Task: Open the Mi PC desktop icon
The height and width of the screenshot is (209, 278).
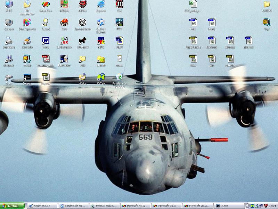Action: click(x=9, y=5)
